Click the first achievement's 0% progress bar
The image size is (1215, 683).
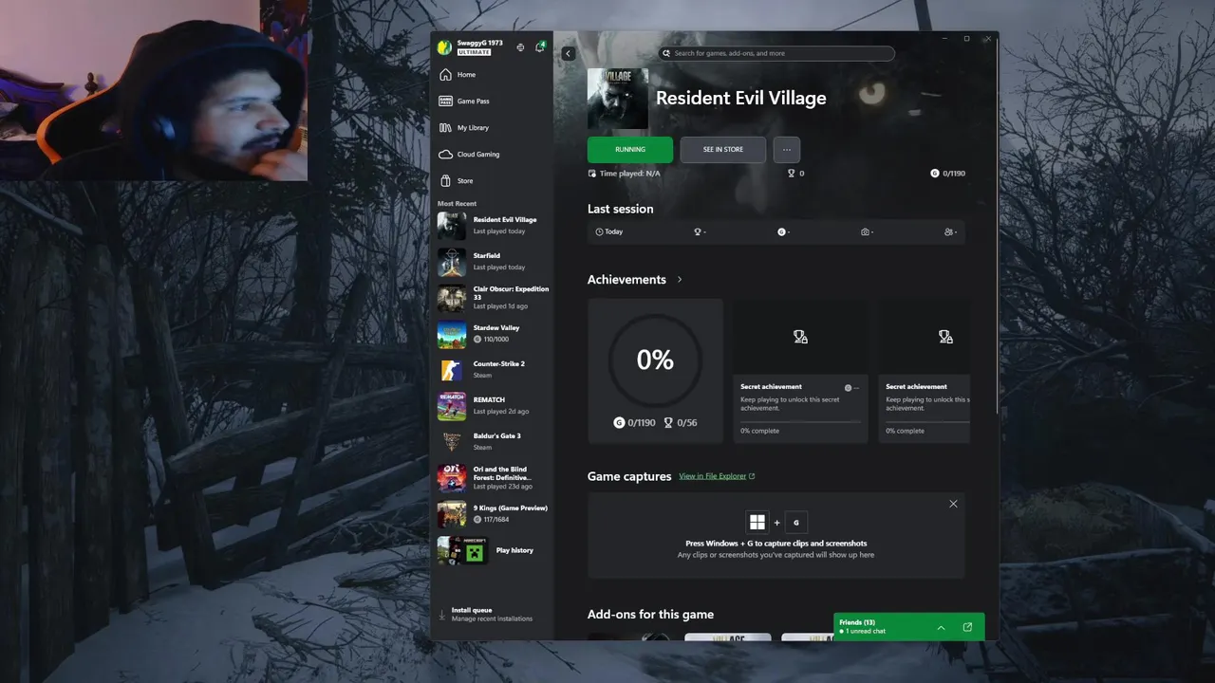coord(800,421)
